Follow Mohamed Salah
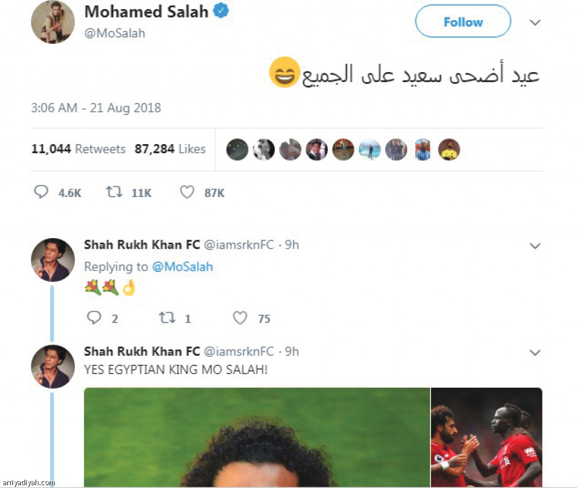The width and height of the screenshot is (577, 488). point(463,21)
